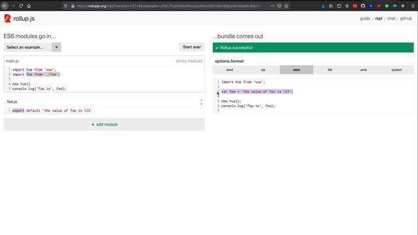Open the Firefox hamburger menu
The image size is (418, 235).
coord(413,6)
